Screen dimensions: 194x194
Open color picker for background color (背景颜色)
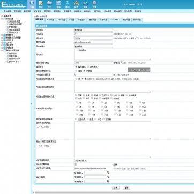coord(108,173)
